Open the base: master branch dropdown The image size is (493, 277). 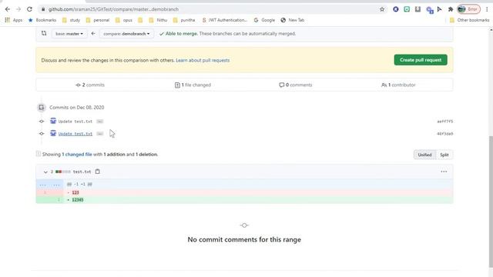tap(69, 34)
